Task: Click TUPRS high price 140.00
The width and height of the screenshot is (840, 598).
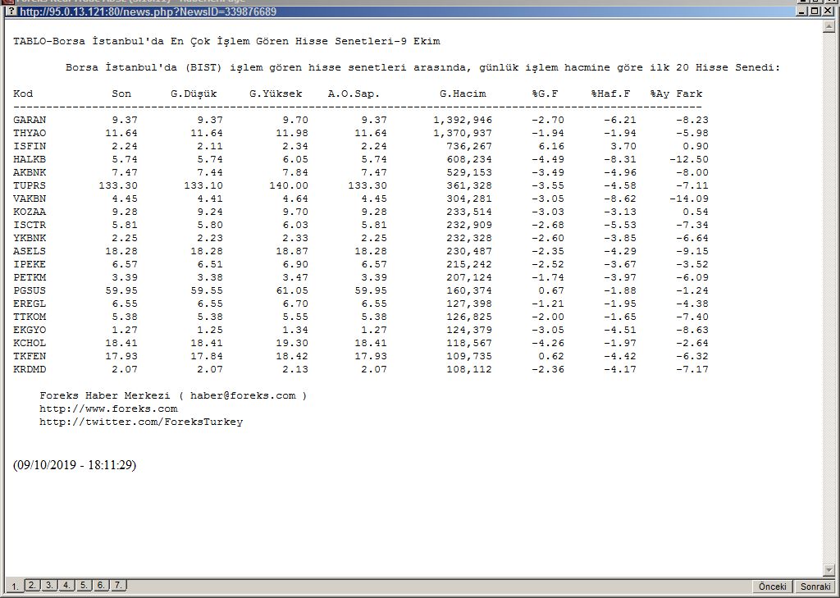Action: (289, 186)
